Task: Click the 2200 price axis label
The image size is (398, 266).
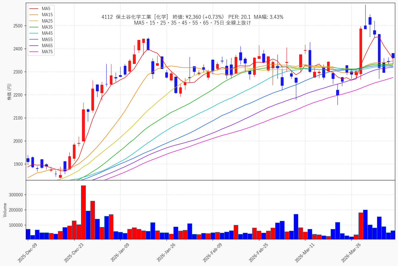Action: tap(18, 95)
